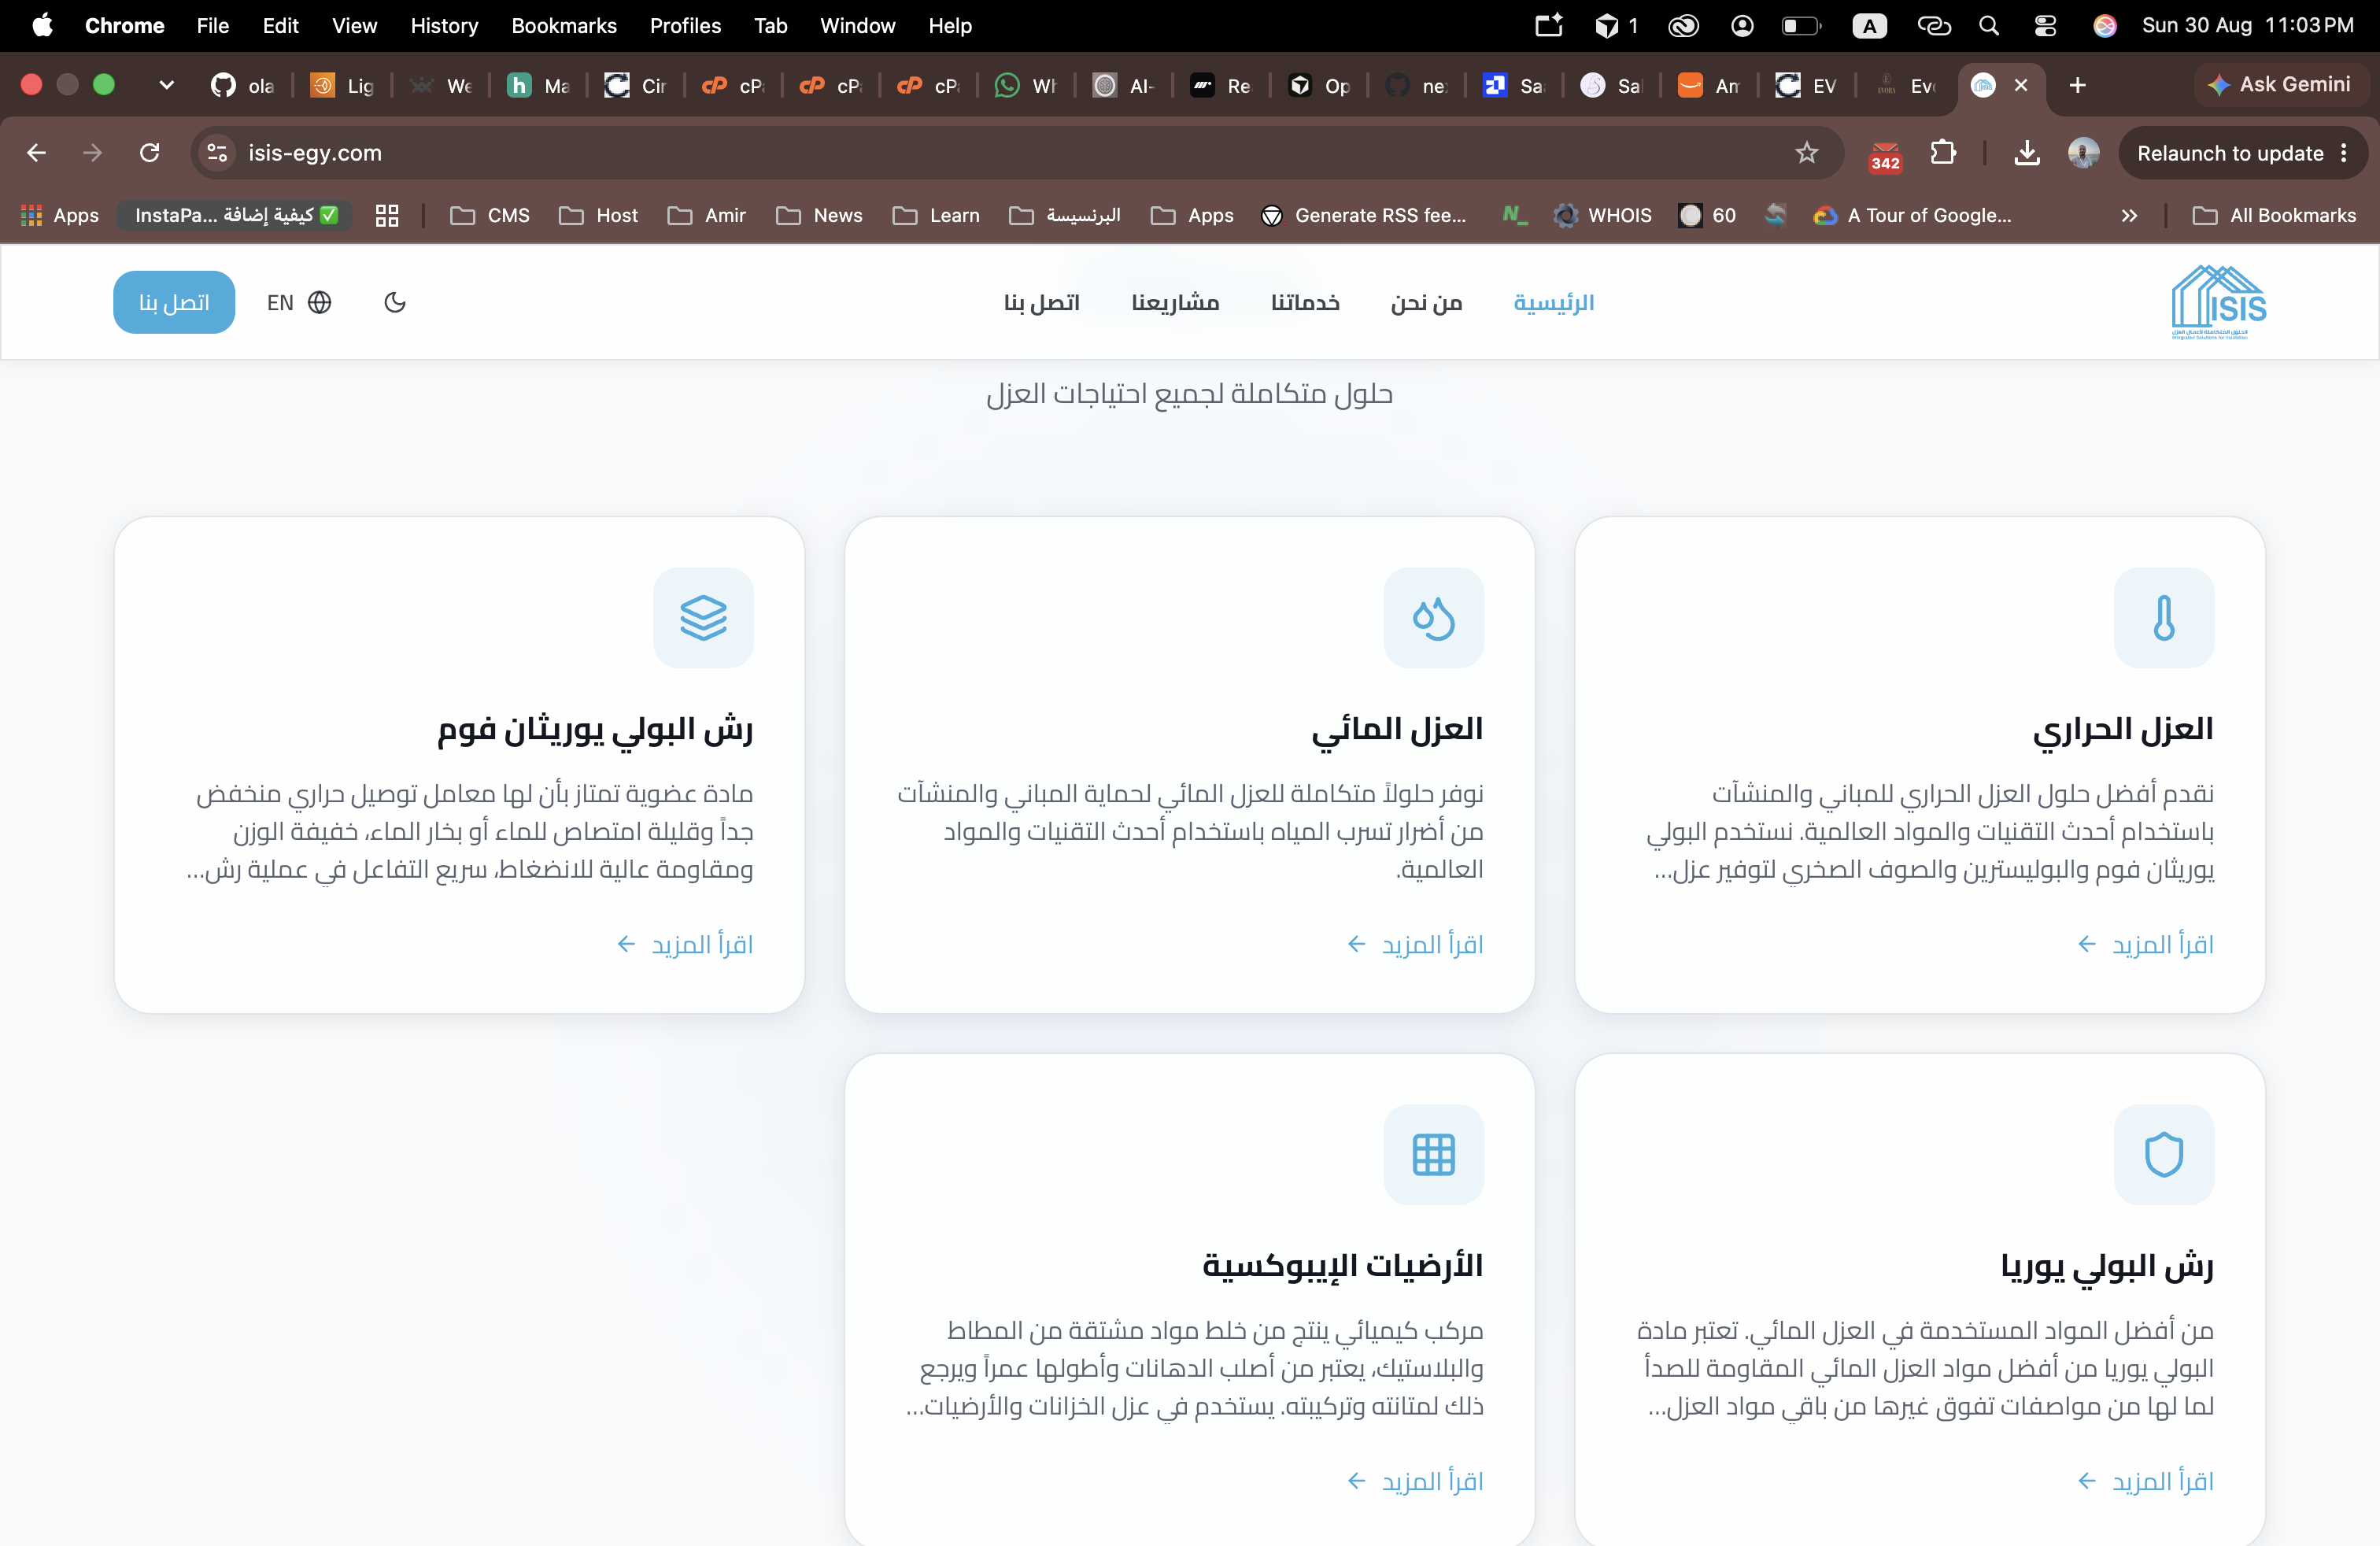Toggle dark mode moon icon

395,302
